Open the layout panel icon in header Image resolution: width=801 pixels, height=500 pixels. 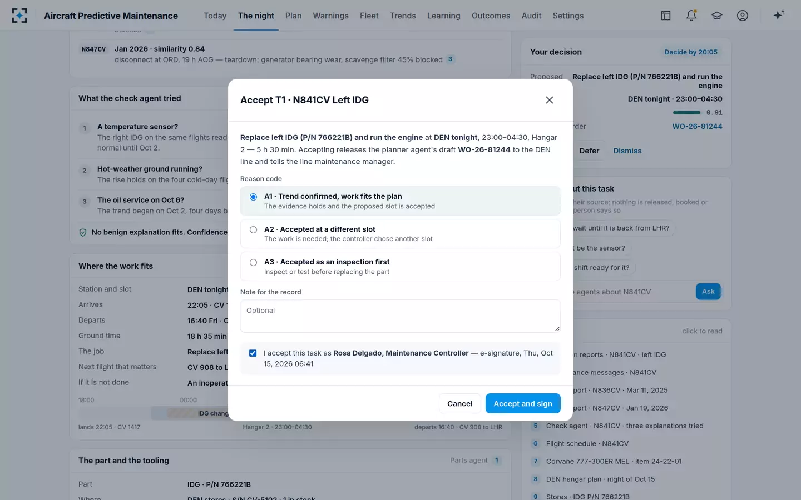pyautogui.click(x=666, y=16)
